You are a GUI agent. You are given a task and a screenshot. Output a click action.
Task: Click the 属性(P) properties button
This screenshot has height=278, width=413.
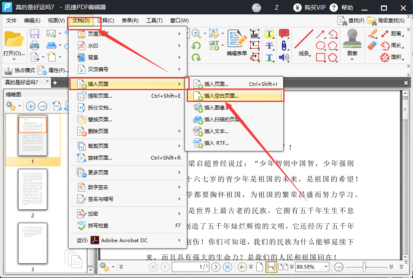[54, 70]
